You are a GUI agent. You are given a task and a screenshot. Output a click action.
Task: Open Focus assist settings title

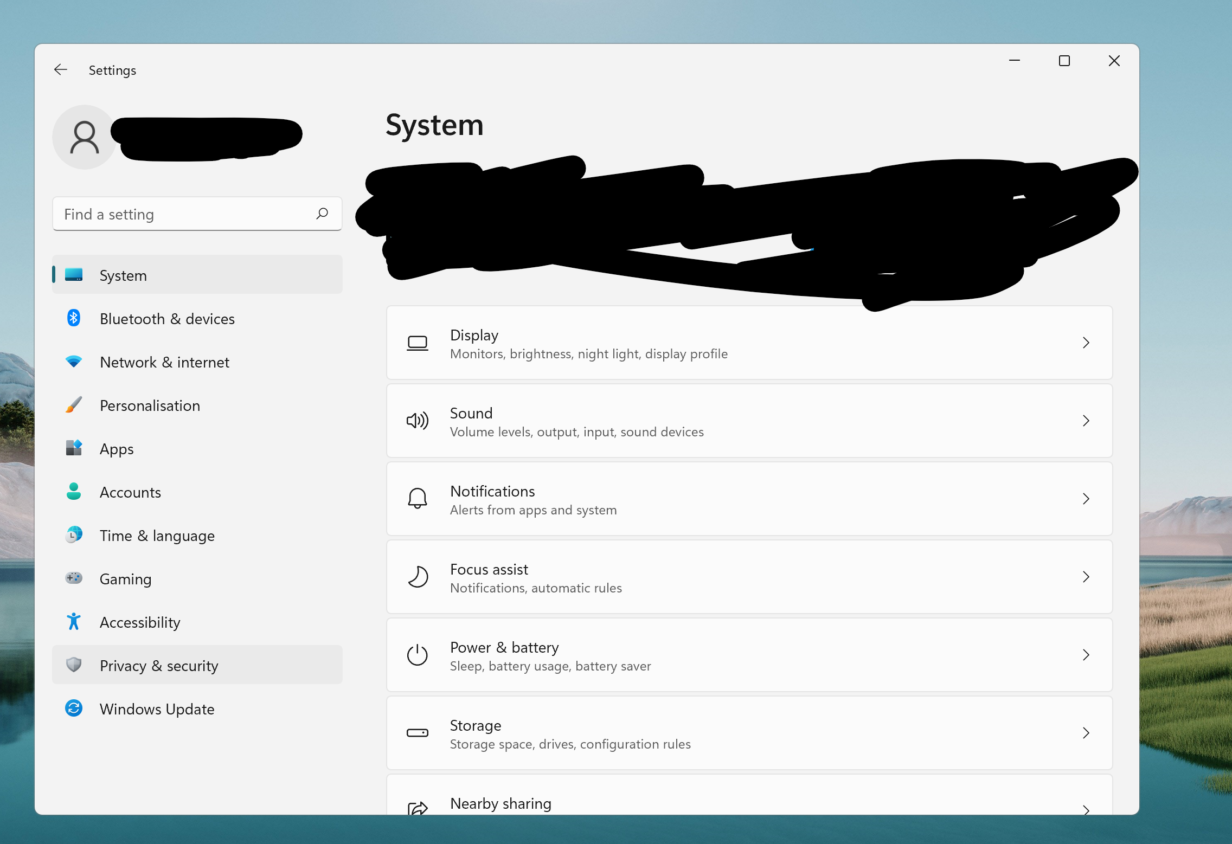click(x=489, y=569)
